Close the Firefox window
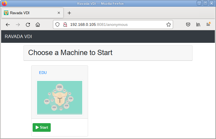 tap(212, 3)
